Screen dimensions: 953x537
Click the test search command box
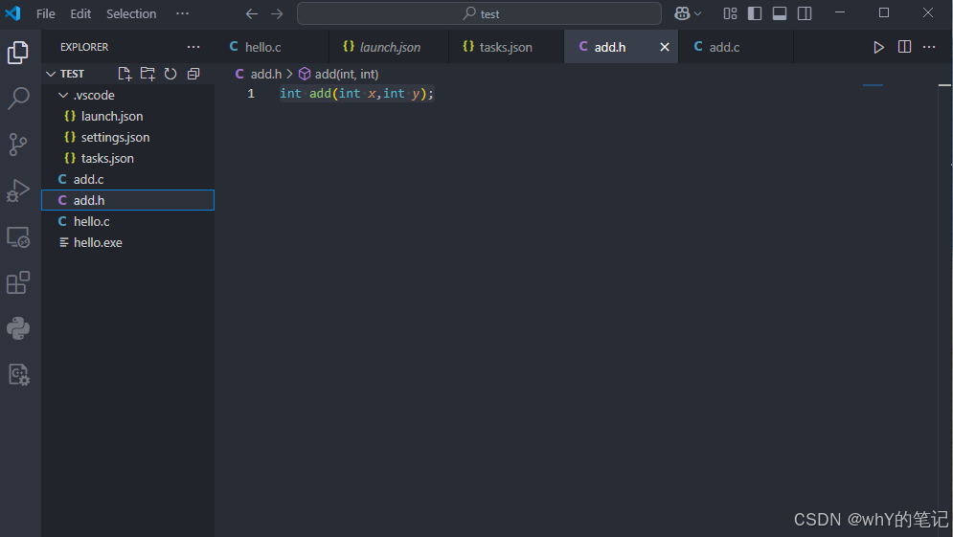(x=479, y=13)
